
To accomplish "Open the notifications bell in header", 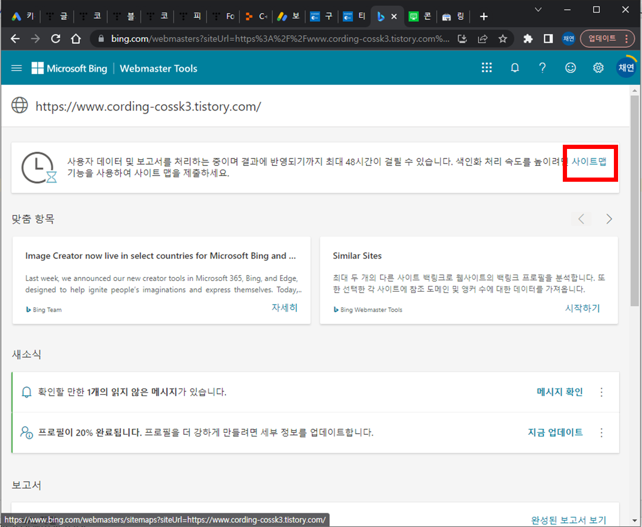I will [x=515, y=68].
